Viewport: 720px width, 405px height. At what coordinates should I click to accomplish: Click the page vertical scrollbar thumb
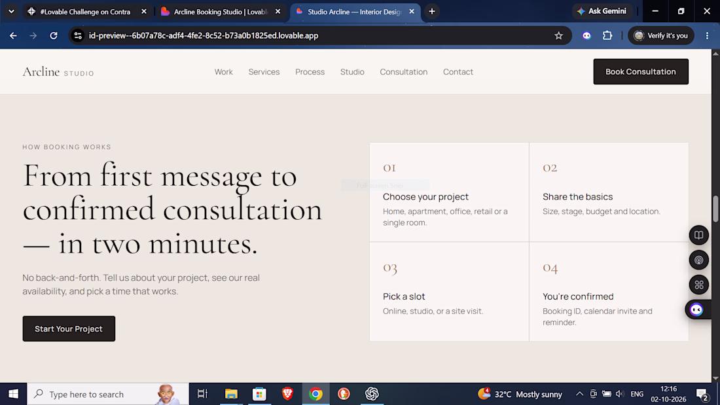[x=715, y=209]
